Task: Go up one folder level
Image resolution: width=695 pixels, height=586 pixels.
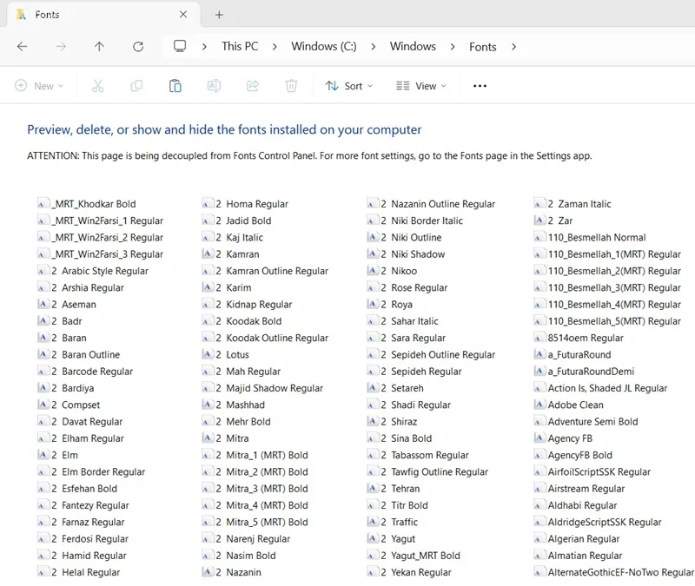Action: coord(99,47)
